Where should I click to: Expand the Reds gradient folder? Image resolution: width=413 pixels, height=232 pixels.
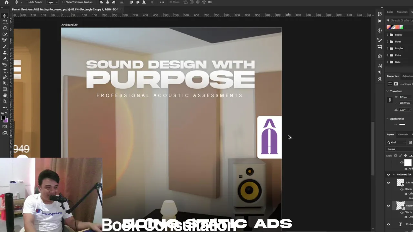coord(388,62)
